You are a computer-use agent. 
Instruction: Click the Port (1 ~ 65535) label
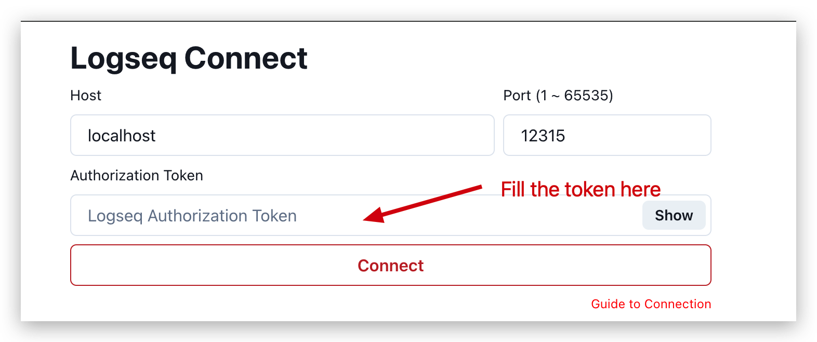pyautogui.click(x=558, y=95)
